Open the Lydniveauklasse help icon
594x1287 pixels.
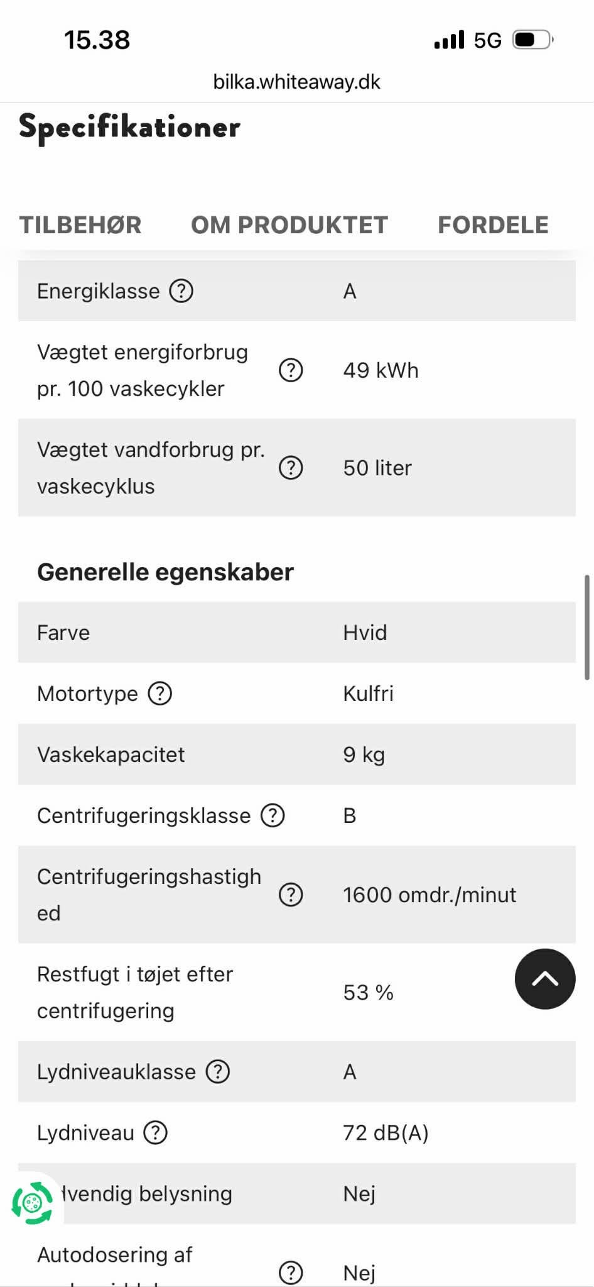coord(218,1071)
